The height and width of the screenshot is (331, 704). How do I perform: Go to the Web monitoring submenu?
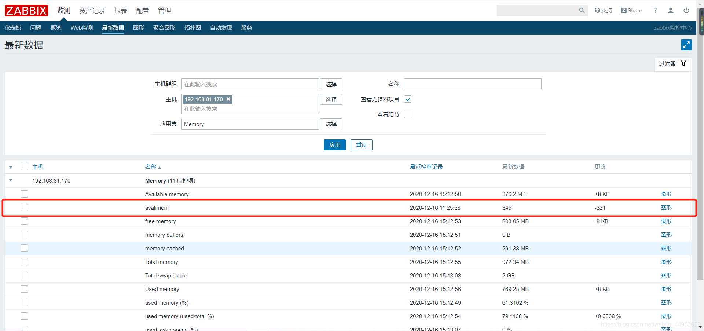[81, 28]
